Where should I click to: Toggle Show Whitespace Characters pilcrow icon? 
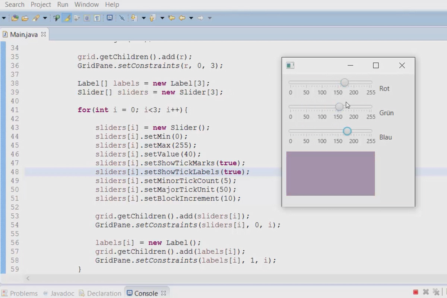click(97, 18)
